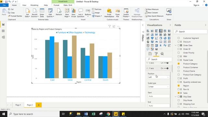
Task: Open the Report view in left sidebar
Action: tap(3, 25)
